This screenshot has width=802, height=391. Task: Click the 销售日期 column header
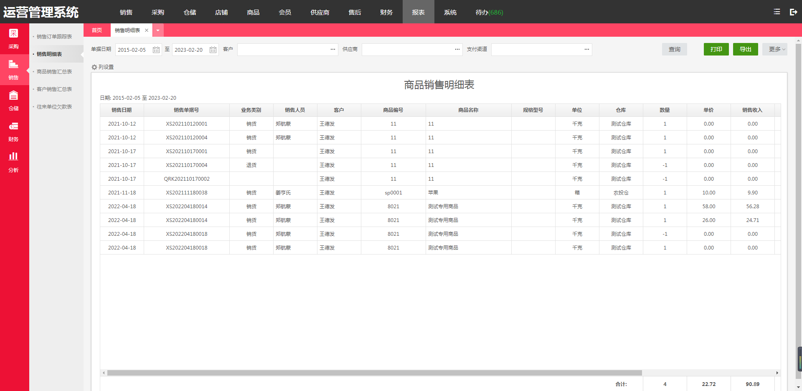(122, 110)
